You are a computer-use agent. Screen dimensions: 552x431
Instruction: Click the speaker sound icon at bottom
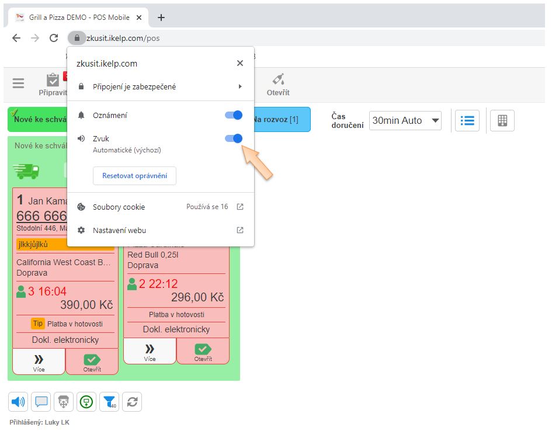click(18, 402)
